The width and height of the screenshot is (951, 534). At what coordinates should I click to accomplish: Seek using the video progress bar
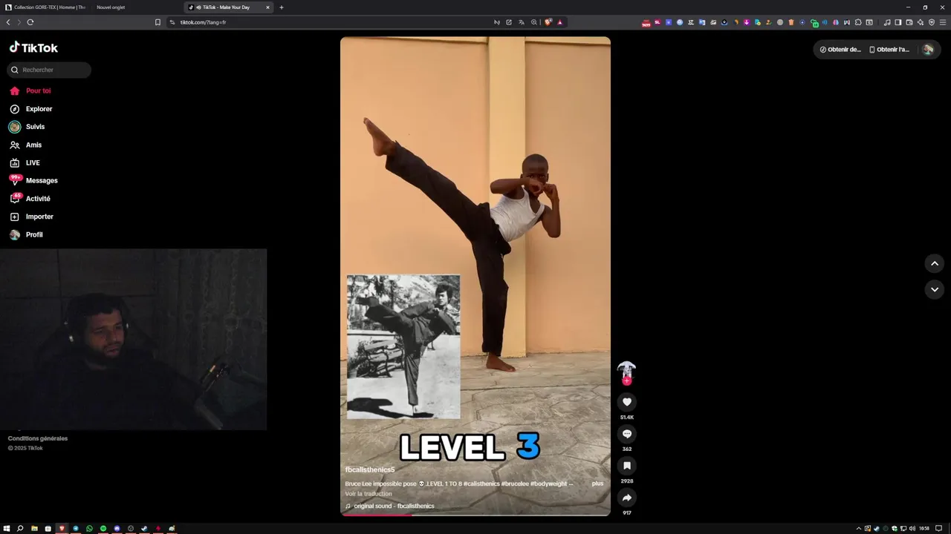point(475,515)
